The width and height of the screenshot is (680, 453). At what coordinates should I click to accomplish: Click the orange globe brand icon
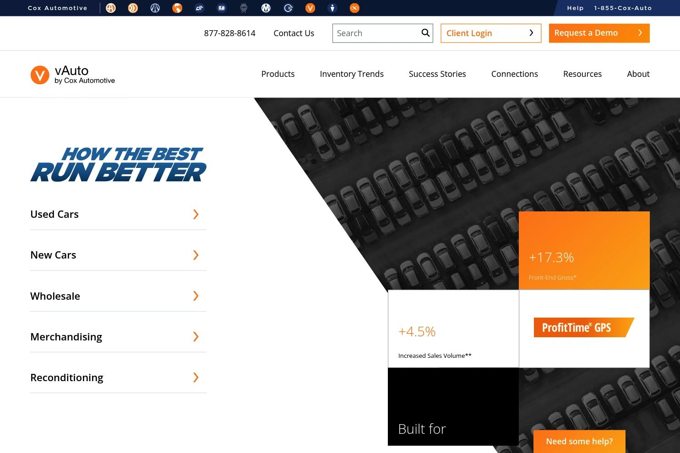177,8
